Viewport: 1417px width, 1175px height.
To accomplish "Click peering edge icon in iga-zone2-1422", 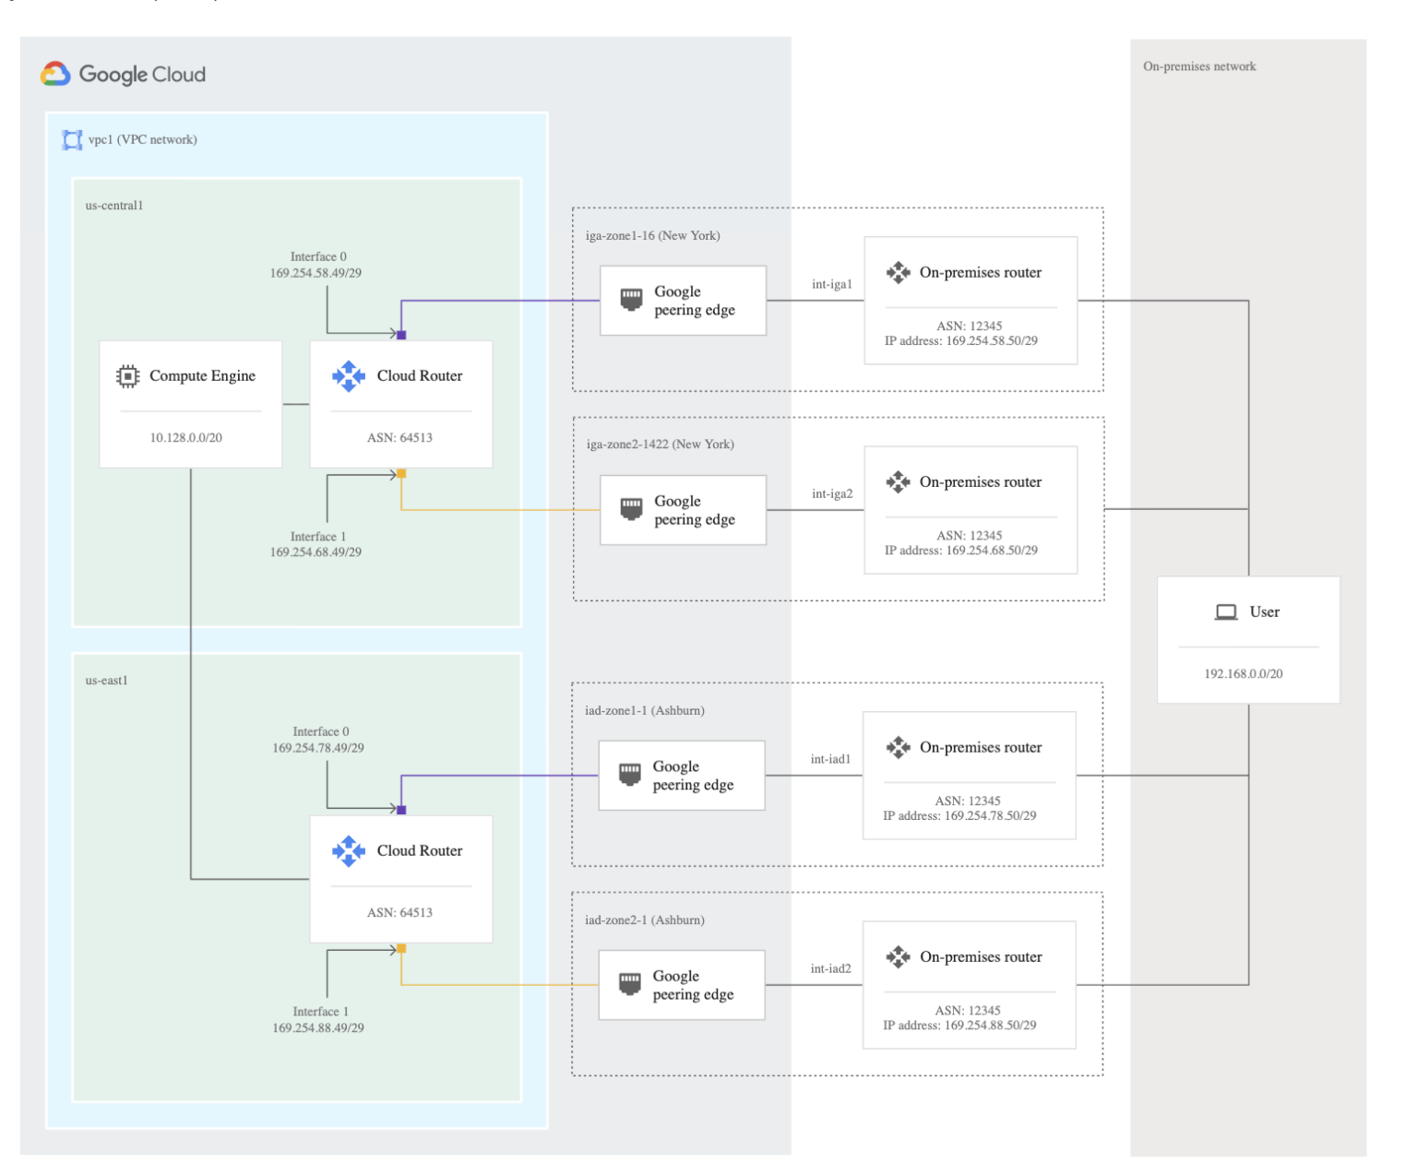I will tap(631, 509).
